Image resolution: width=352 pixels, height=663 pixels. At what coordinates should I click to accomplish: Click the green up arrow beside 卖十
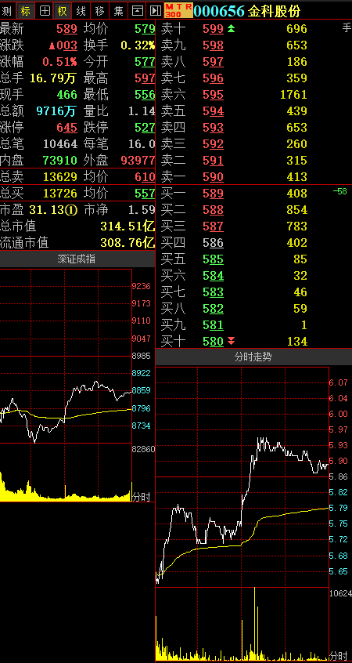(231, 29)
